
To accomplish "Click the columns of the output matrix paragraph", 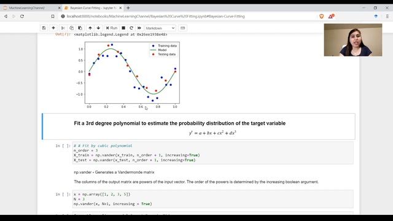I will tap(196, 182).
